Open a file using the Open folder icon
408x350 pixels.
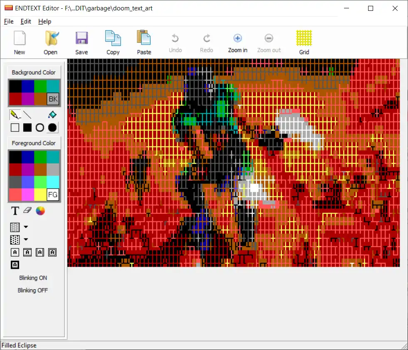(x=50, y=42)
